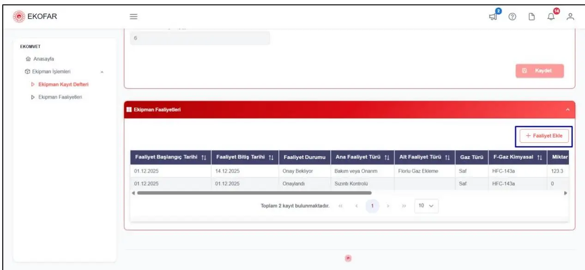Click the scroll left arrow of table
585x270 pixels.
(133, 193)
